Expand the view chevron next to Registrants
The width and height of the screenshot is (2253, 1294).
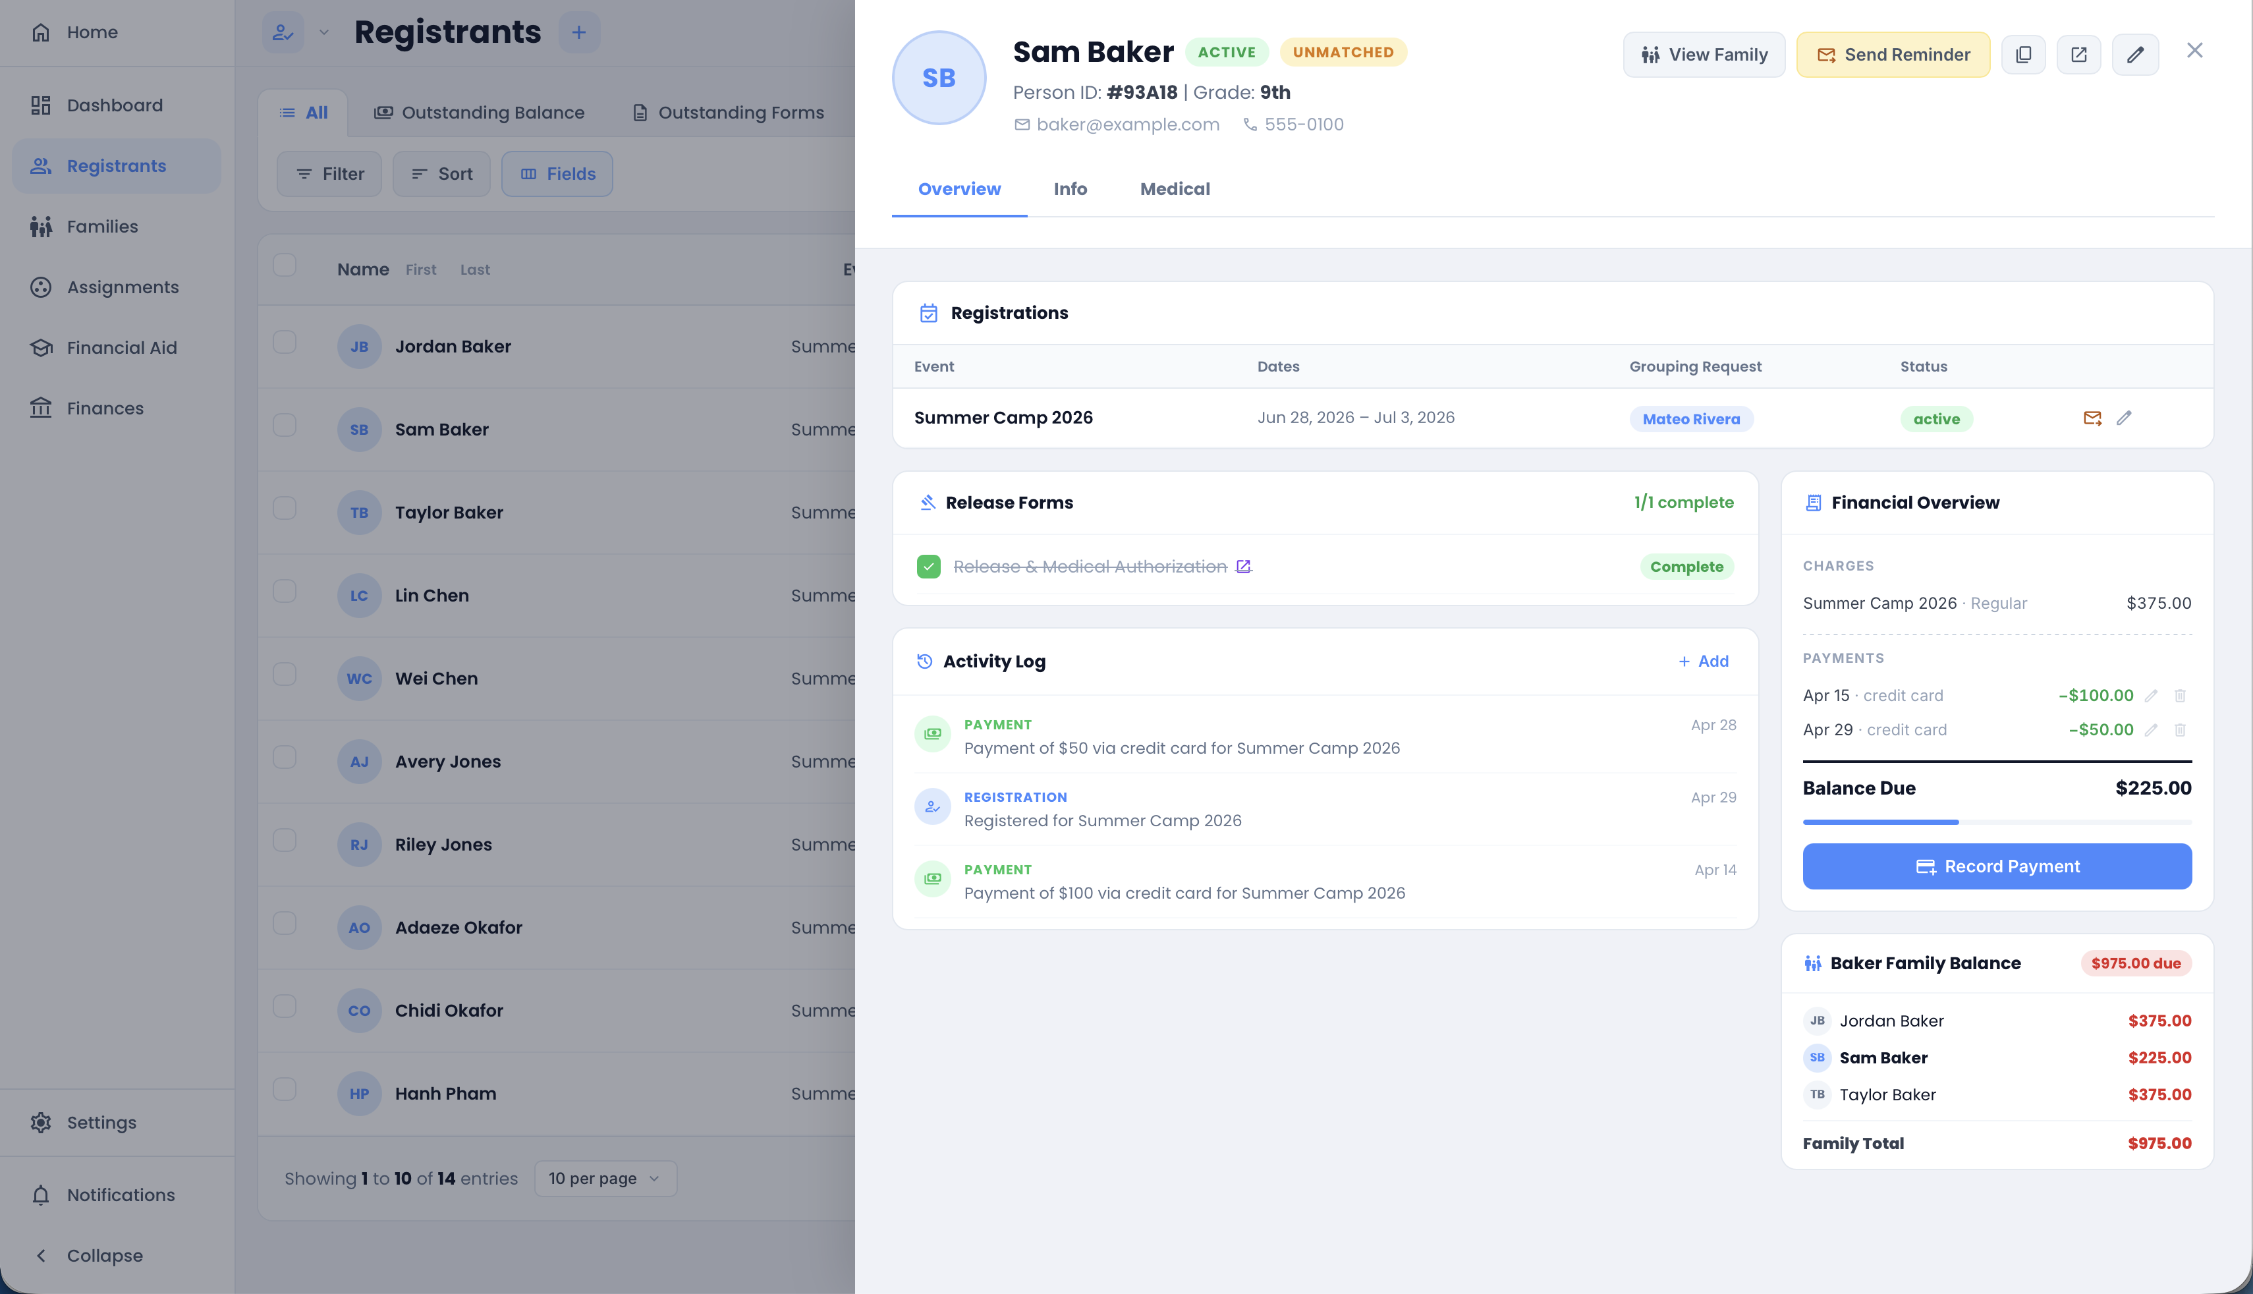tap(324, 33)
